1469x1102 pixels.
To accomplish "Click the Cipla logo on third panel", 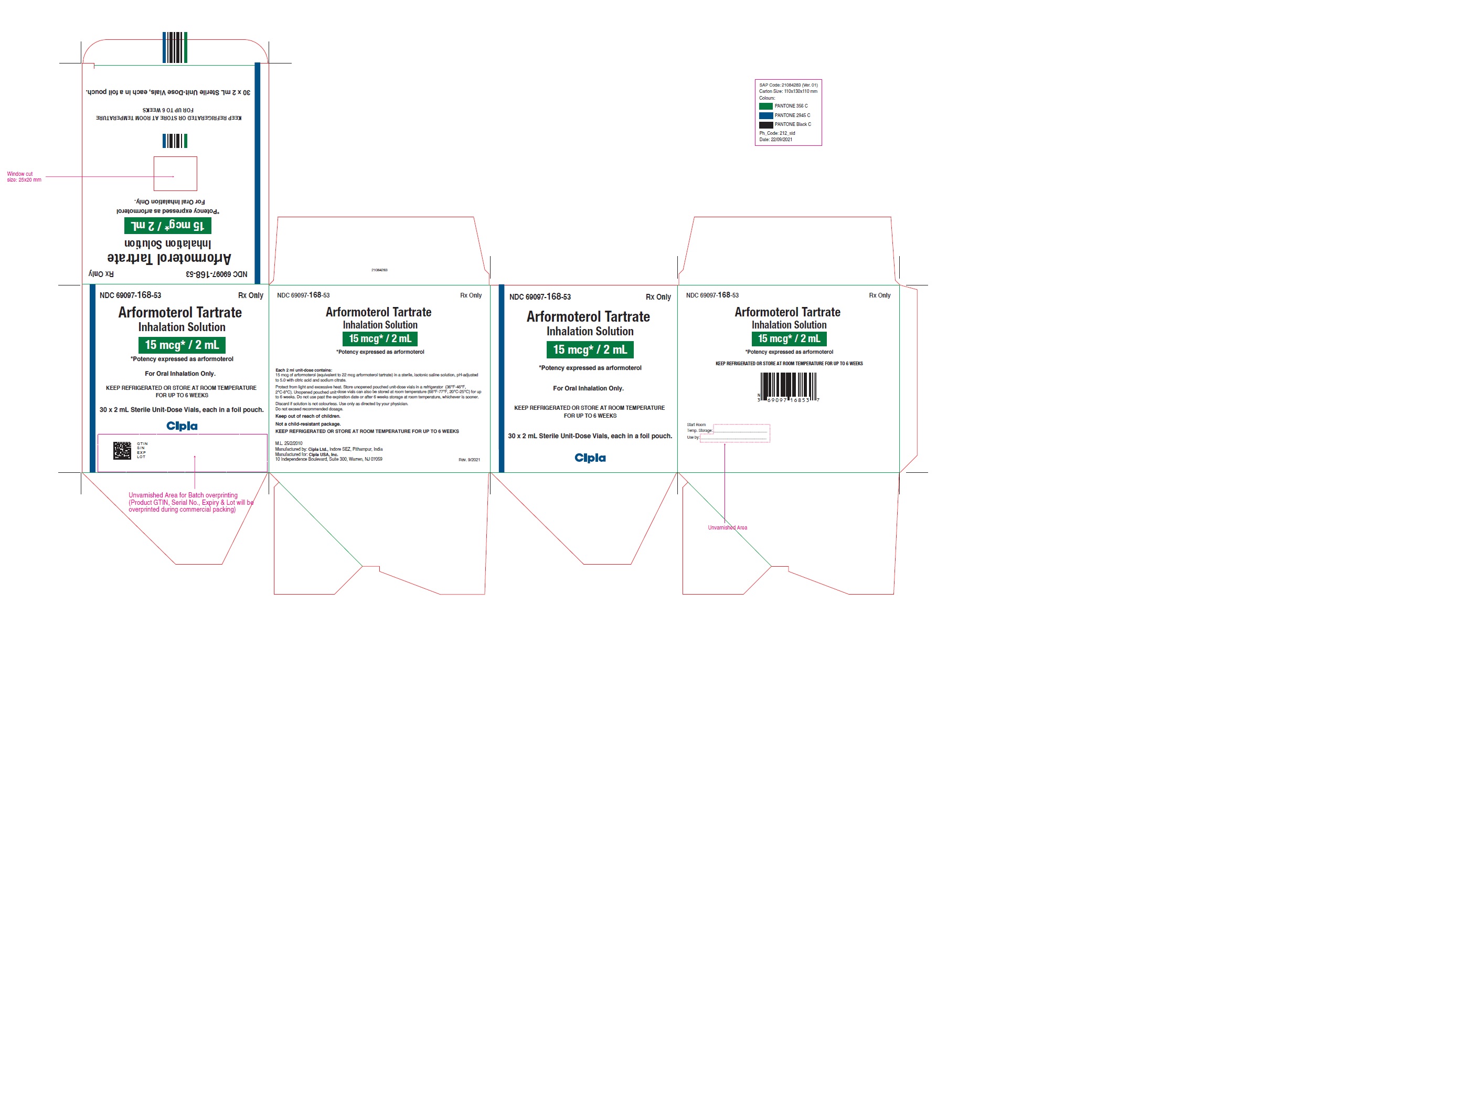I will pos(590,458).
